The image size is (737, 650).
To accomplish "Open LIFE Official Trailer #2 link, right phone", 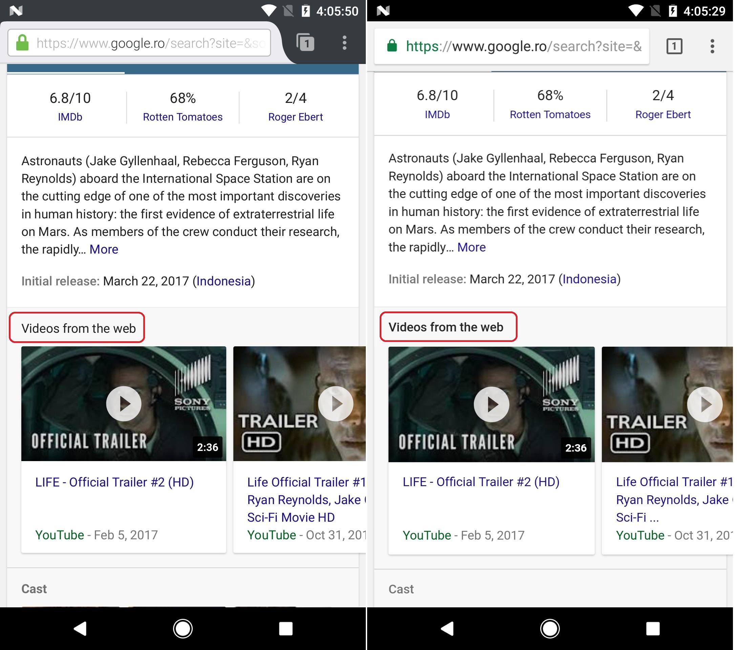I will 481,482.
